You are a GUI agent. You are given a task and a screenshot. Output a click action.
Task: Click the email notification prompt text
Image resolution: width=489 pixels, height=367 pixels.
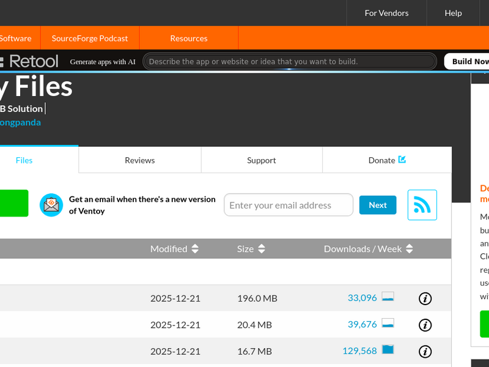[142, 205]
